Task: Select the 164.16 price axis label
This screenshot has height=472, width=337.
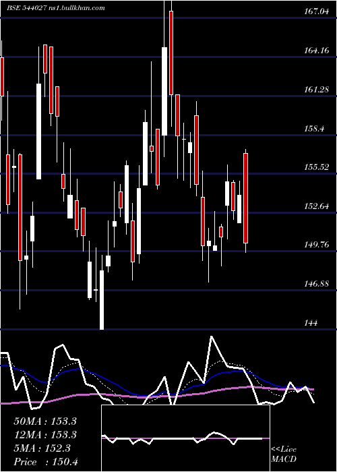Action: (x=317, y=51)
